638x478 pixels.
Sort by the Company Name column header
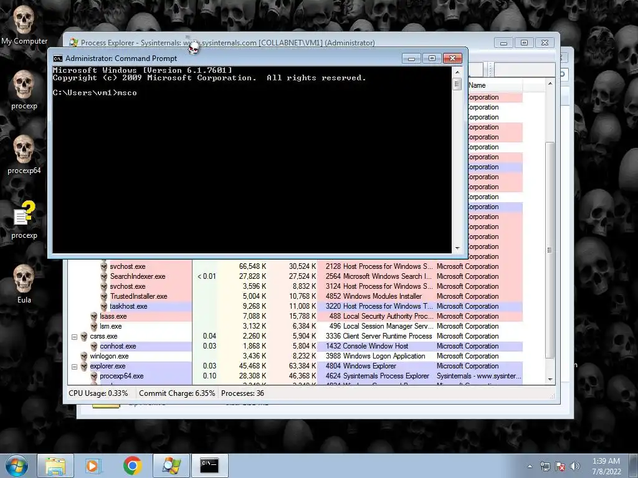[495, 85]
